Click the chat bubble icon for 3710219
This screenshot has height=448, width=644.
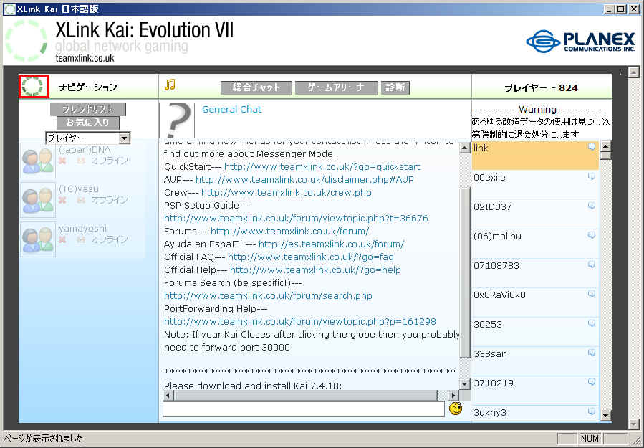tap(592, 382)
